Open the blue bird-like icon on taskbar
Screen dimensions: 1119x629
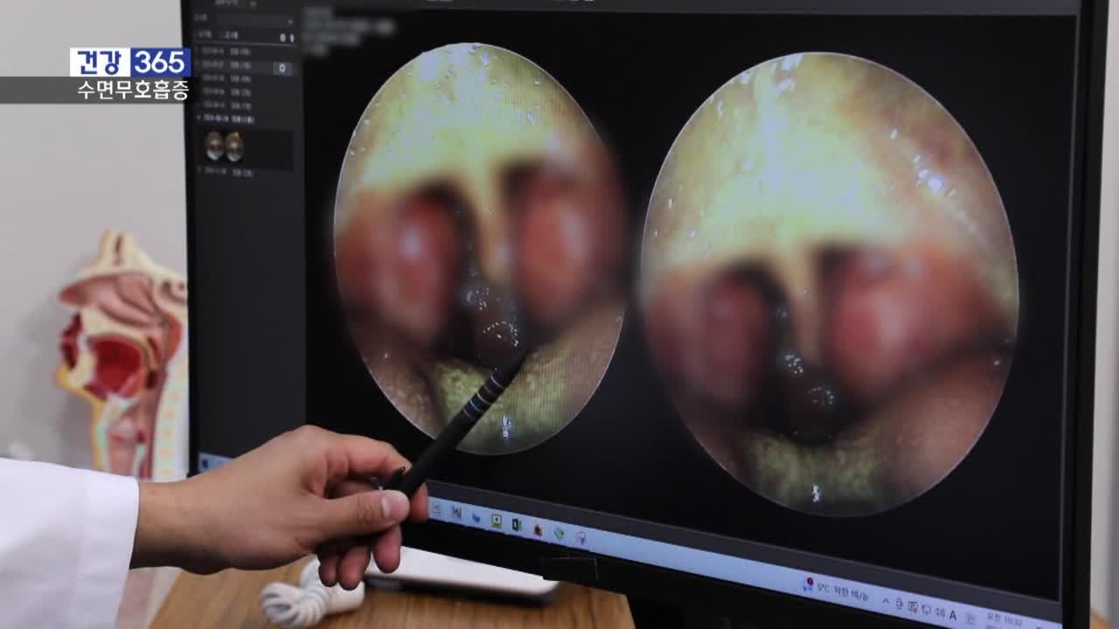[x=476, y=517]
